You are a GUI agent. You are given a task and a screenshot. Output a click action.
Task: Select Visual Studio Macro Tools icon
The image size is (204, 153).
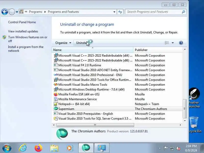pyautogui.click(x=56, y=84)
